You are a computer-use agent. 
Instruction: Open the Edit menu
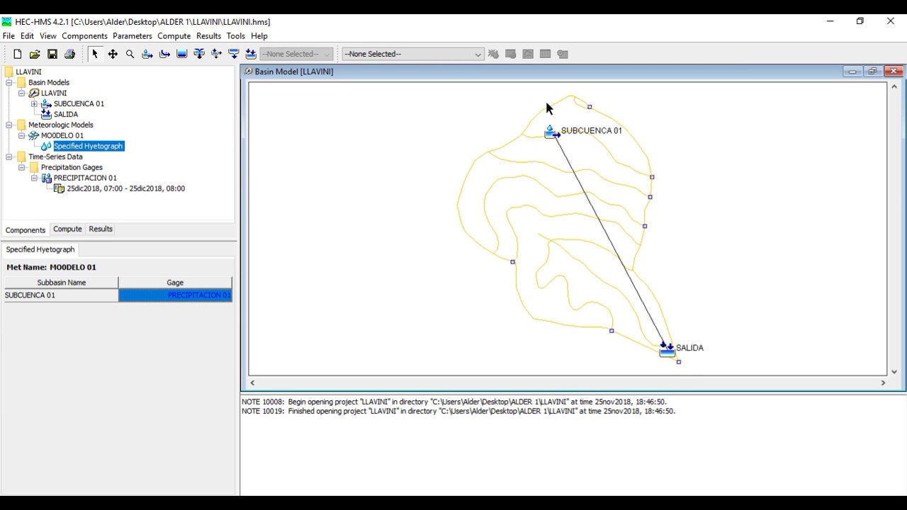click(x=27, y=36)
